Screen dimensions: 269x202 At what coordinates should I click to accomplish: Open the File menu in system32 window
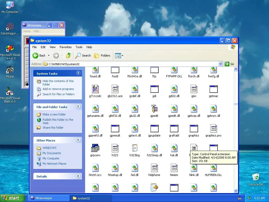(34, 47)
